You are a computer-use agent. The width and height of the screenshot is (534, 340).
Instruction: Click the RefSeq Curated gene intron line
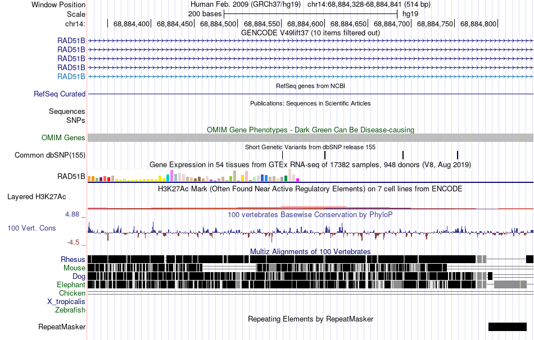[x=311, y=94]
